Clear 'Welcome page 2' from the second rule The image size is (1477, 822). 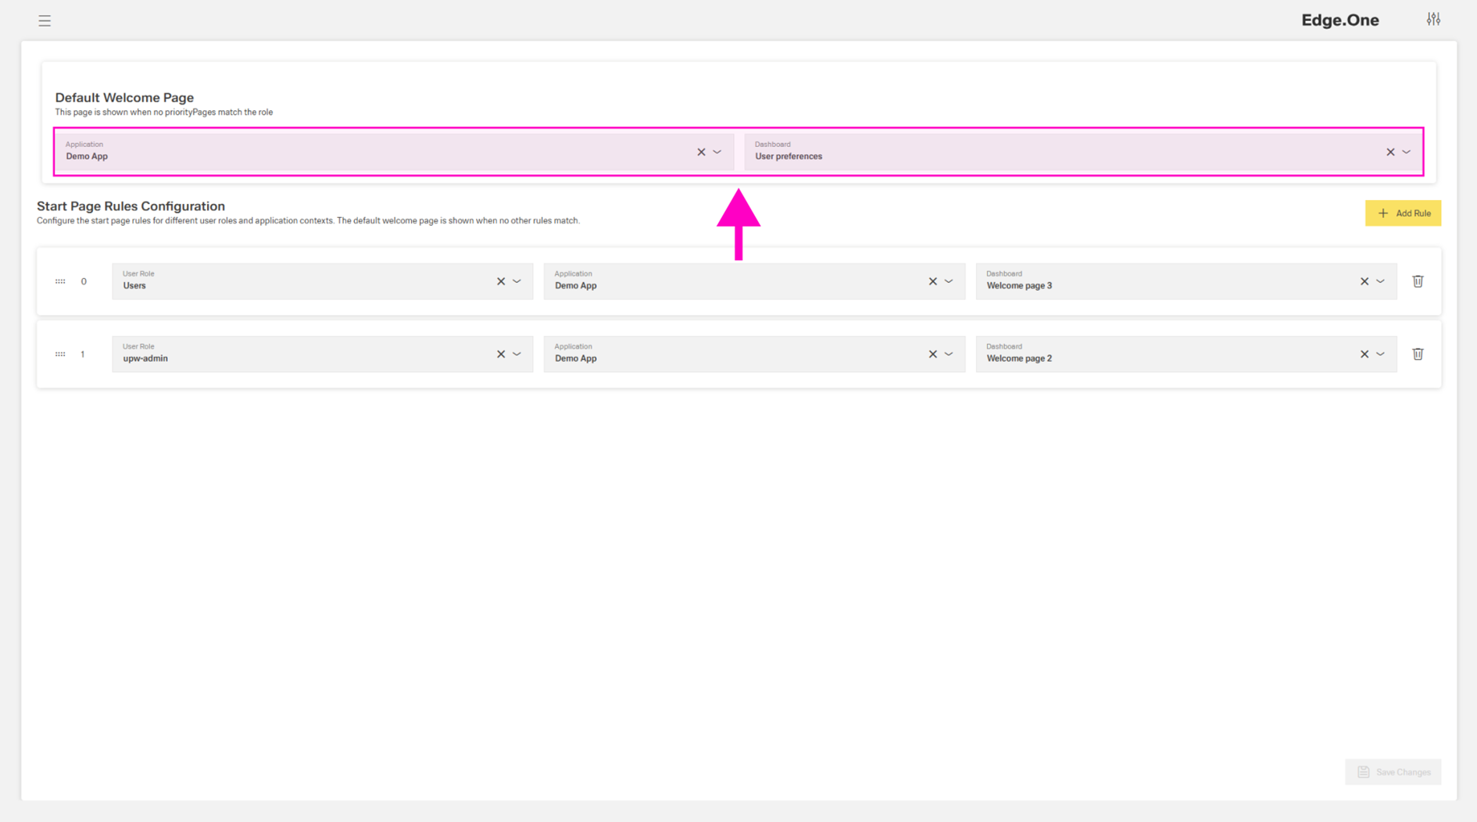1364,354
